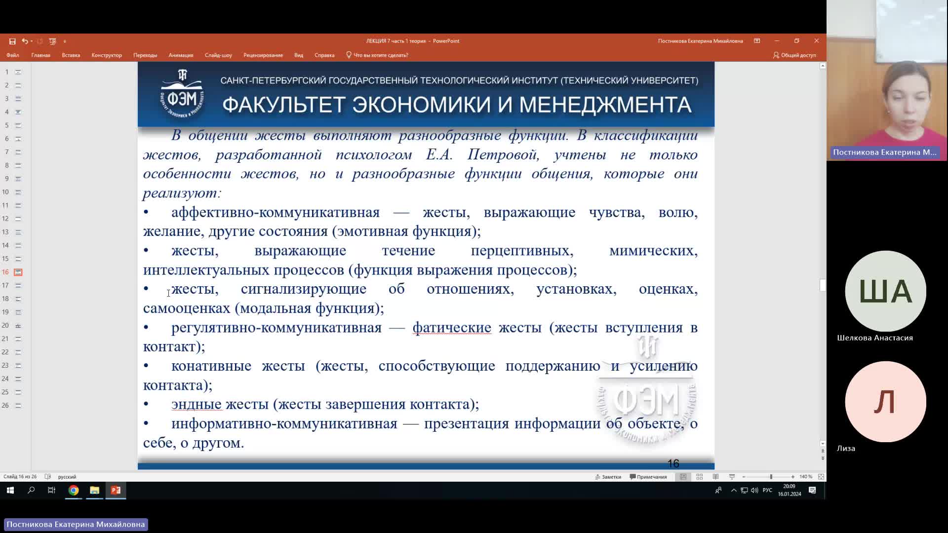The image size is (948, 533).
Task: Open the Рецензирование ribbon tab
Action: (263, 55)
